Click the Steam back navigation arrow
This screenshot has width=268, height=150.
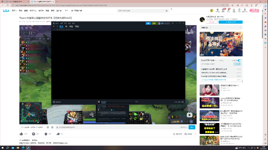54,27
